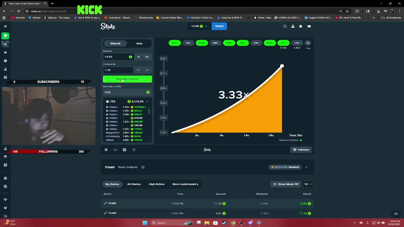Open File Explorer from taskbar
404x227 pixels.
click(x=207, y=223)
